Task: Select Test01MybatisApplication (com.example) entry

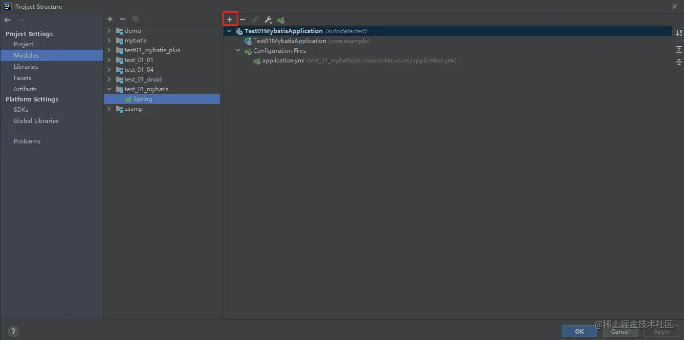Action: pos(311,41)
